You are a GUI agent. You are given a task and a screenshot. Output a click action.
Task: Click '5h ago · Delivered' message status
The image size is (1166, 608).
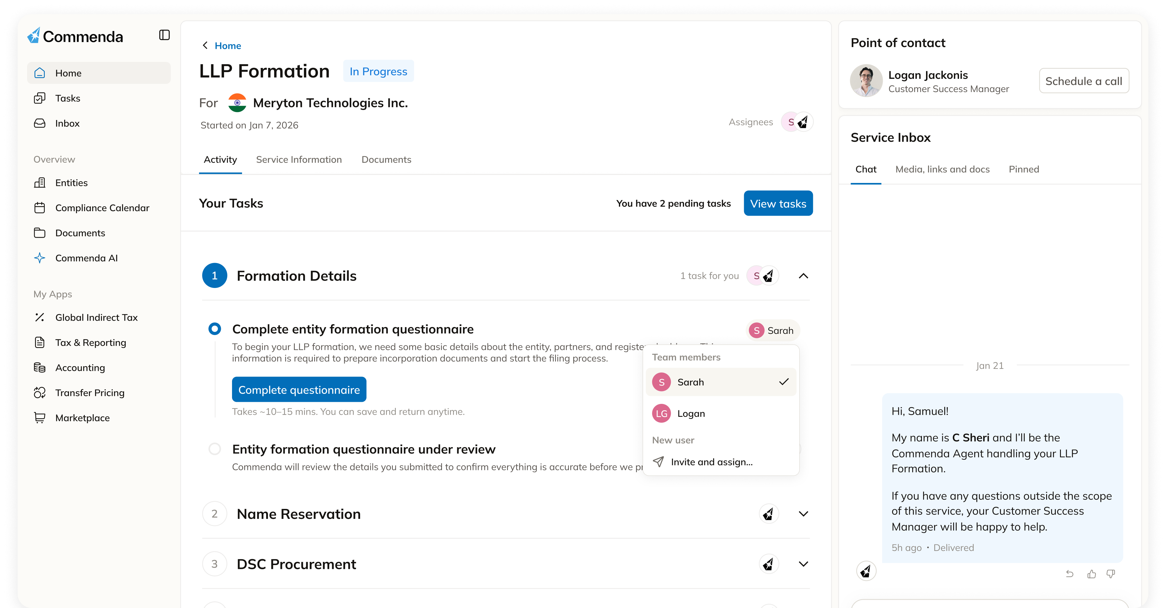point(933,547)
